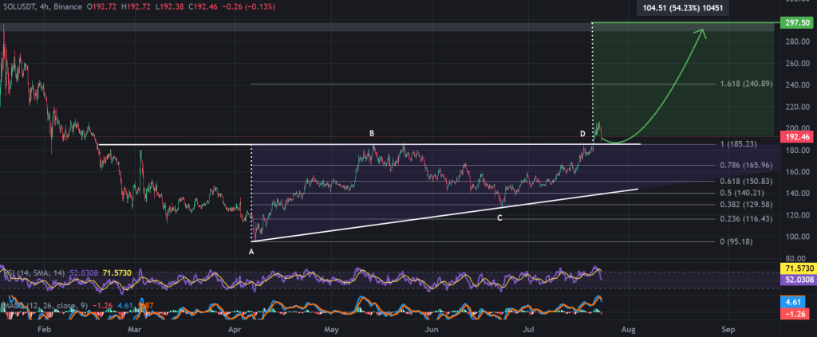Click the 0.786 (165.96) Fibonacci level label
The image size is (817, 337).
tap(747, 165)
